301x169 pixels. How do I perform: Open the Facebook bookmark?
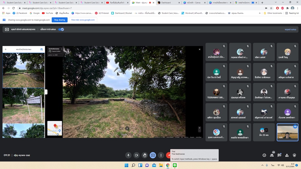pyautogui.click(x=20, y=13)
